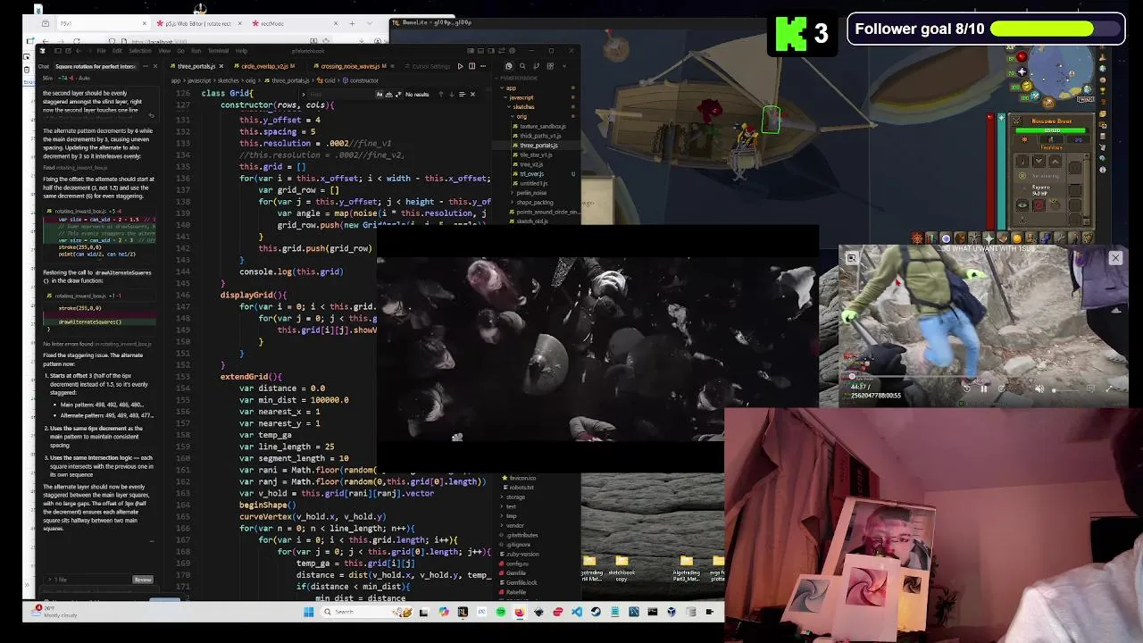Open the crossing_noise_waves.js editor tab
The width and height of the screenshot is (1143, 643).
[353, 66]
